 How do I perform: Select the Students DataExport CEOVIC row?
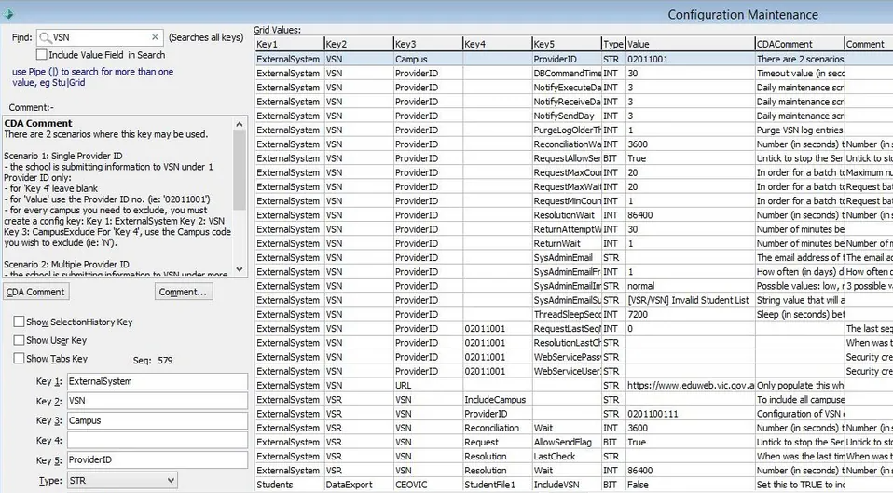[573, 485]
